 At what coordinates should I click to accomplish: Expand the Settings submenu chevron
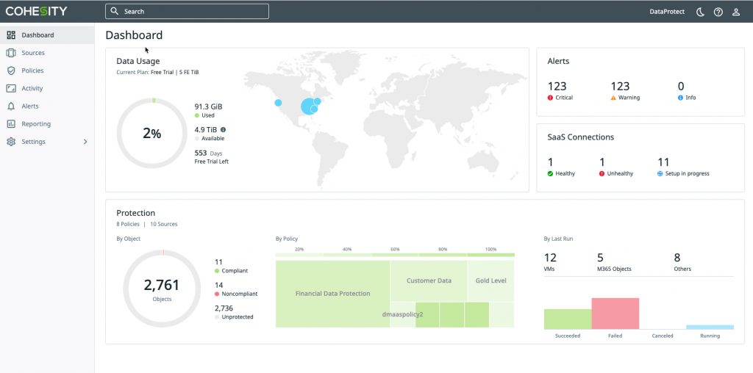[85, 142]
